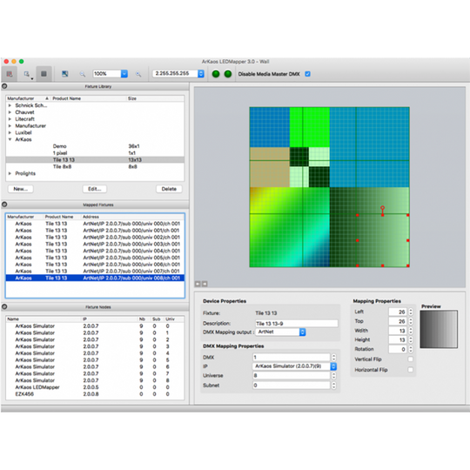The height and width of the screenshot is (470, 470).
Task: Open the DMX Mapping output ArtNet dropdown
Action: click(x=302, y=332)
